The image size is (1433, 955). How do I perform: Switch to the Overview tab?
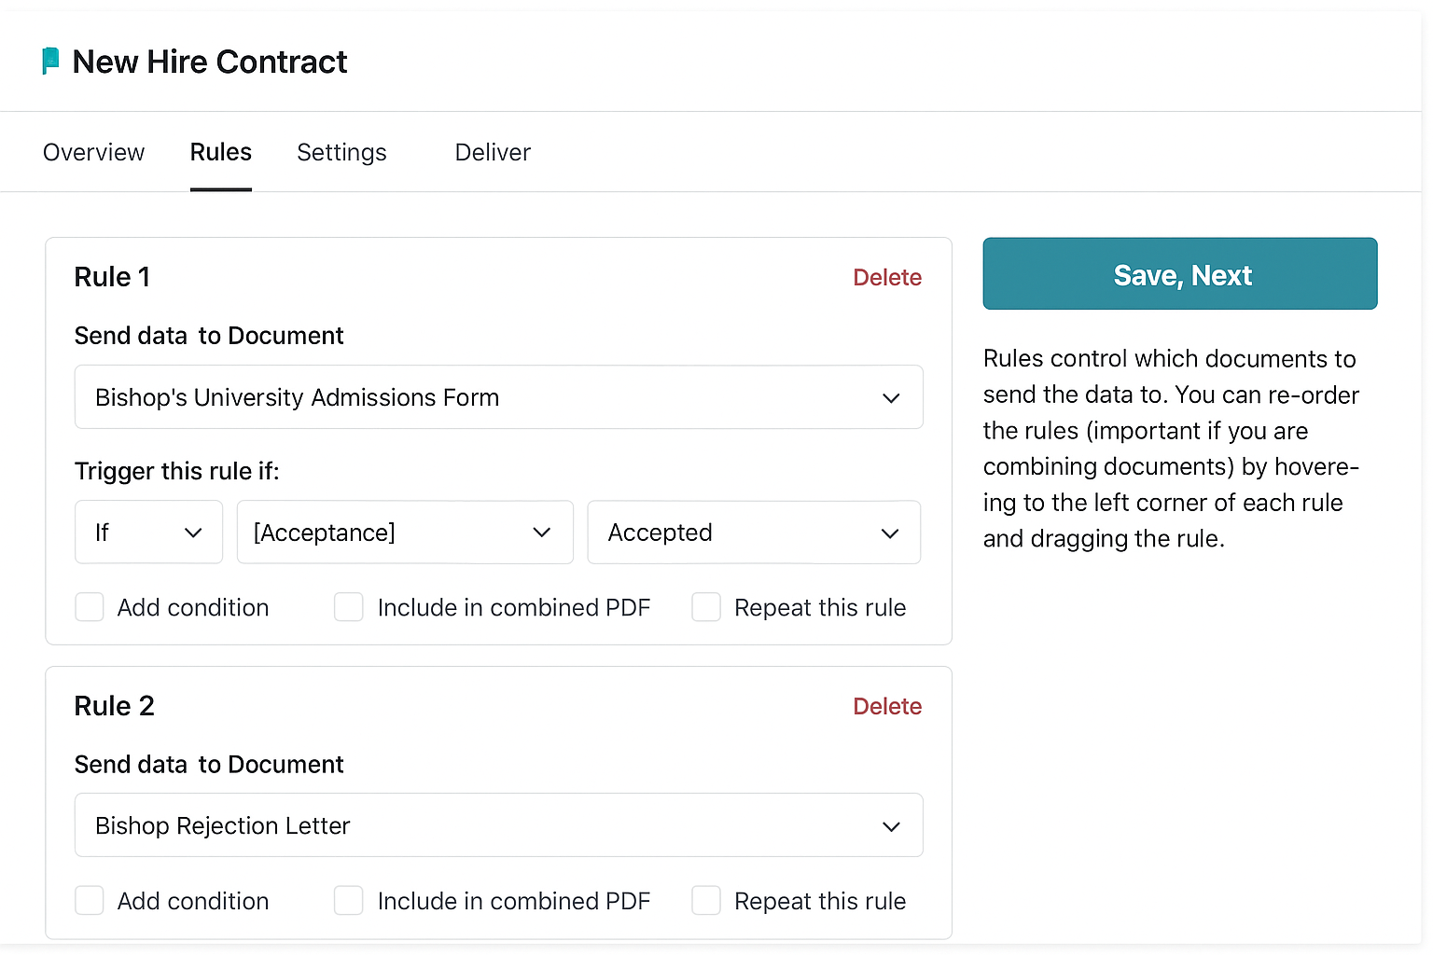(x=93, y=152)
